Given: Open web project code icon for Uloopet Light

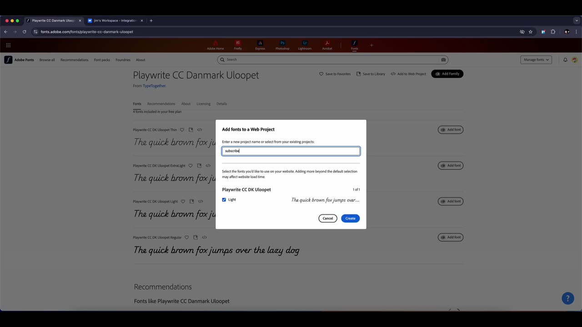Looking at the screenshot, I should 201,202.
